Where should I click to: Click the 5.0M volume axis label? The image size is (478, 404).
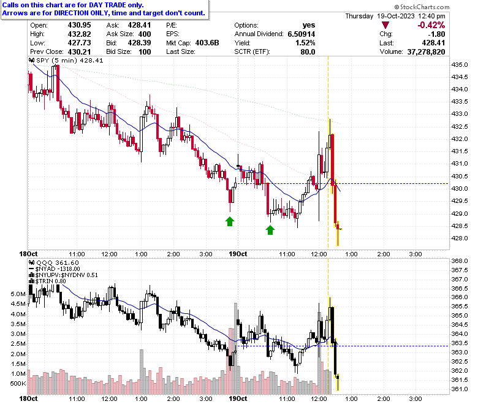(x=18, y=294)
